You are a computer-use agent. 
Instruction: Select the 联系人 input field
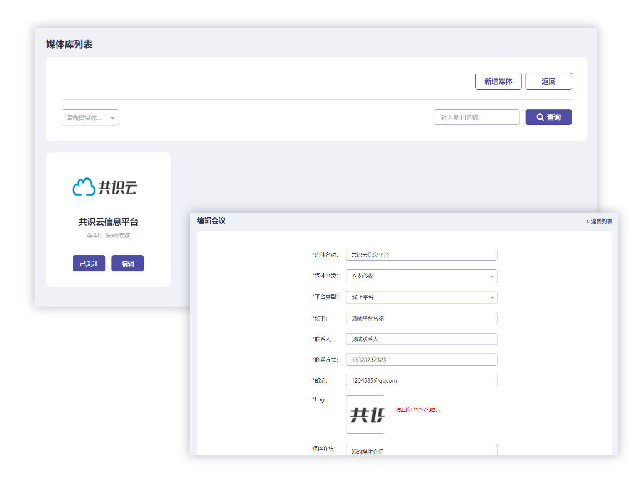421,340
